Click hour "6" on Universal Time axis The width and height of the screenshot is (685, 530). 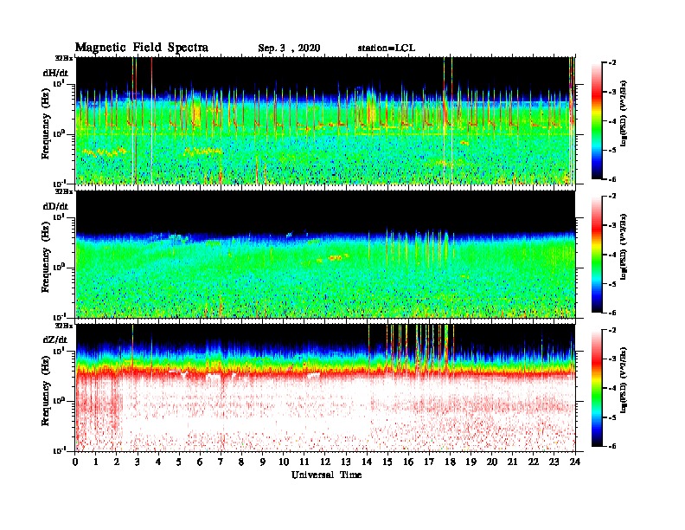200,462
